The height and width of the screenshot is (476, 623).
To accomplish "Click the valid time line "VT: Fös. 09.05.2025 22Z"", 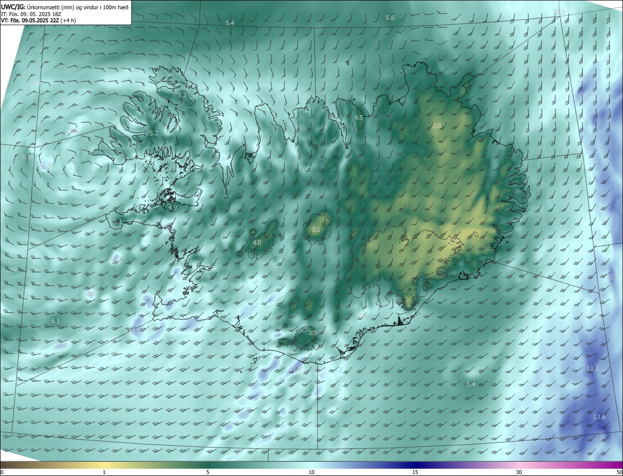I will [30, 20].
